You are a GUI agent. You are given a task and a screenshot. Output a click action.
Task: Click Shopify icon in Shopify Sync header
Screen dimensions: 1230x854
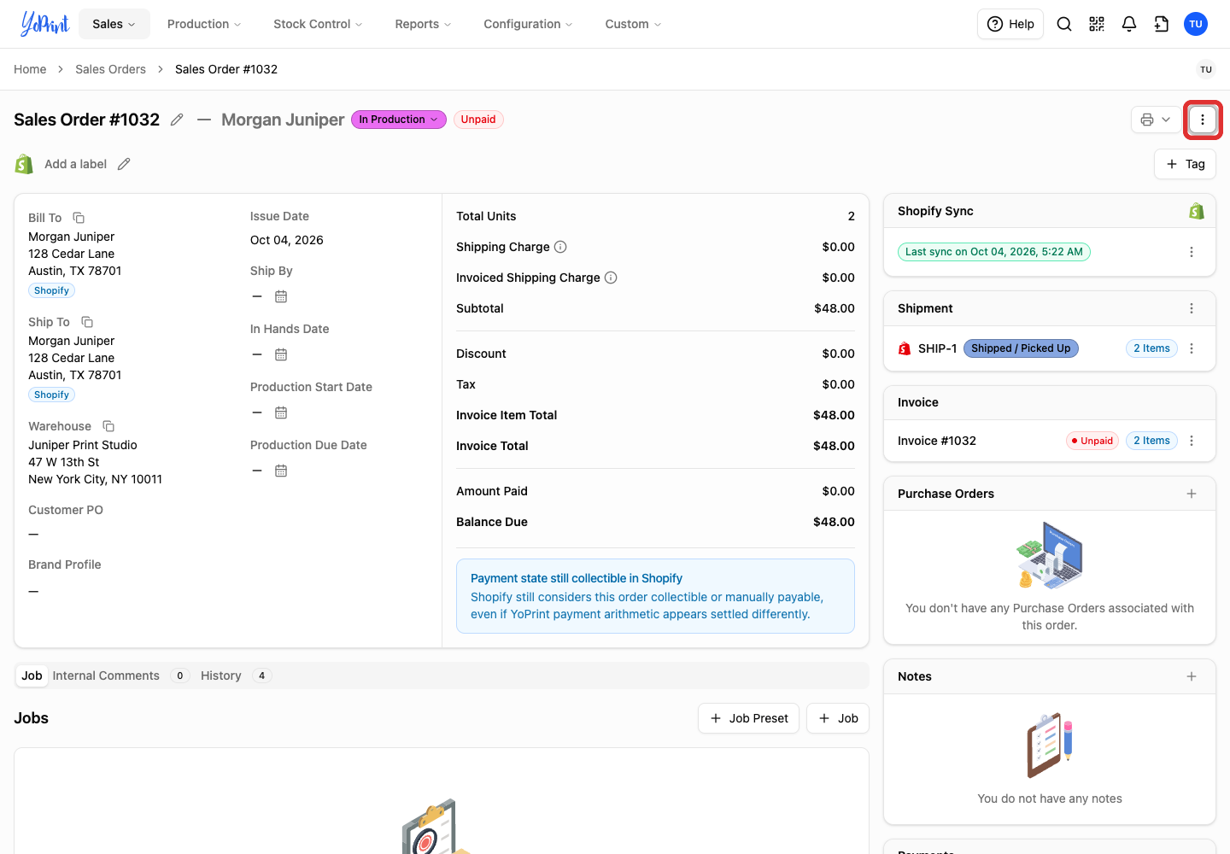[x=1197, y=211]
